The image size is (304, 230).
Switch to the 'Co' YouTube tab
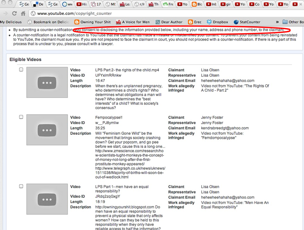point(254,4)
